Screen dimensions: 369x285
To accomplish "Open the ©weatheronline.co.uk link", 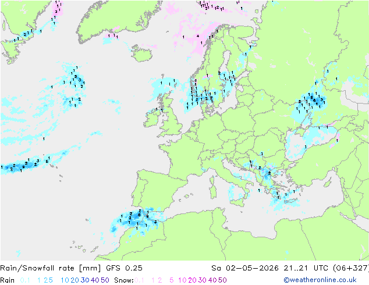I will 320,280.
